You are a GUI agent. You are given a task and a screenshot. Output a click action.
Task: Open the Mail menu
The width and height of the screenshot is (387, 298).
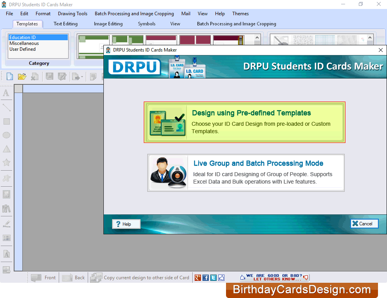coord(185,14)
